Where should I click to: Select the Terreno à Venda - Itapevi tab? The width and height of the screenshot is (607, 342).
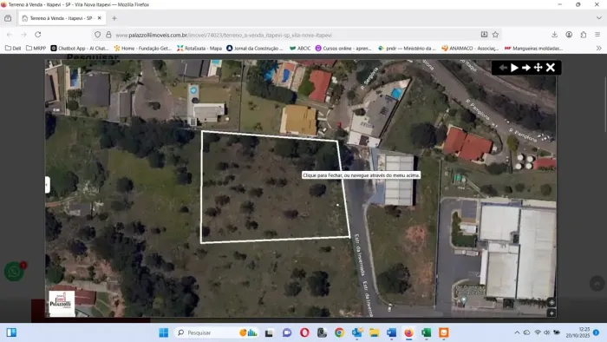pos(62,18)
